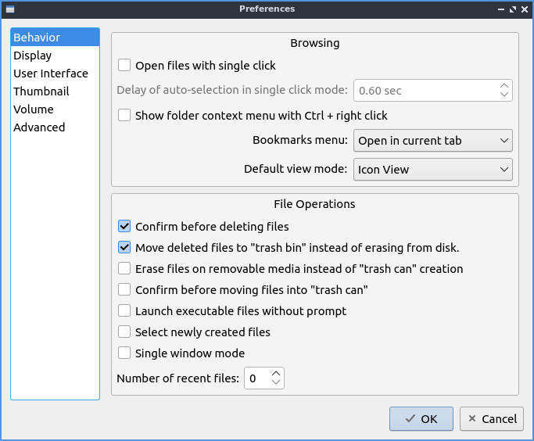The height and width of the screenshot is (441, 534).
Task: Open the Bookmarks menu dropdown
Action: [433, 141]
